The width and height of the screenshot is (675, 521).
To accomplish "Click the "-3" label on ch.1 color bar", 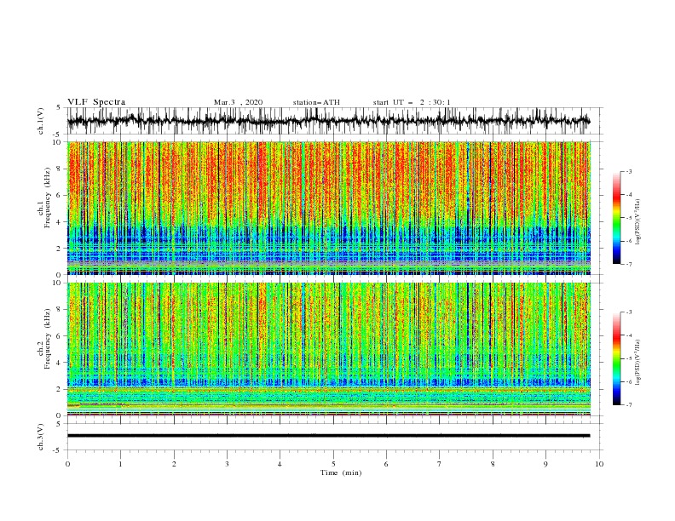I will click(628, 172).
